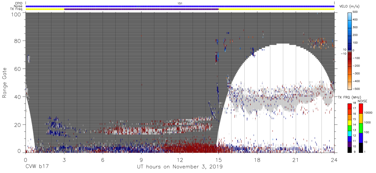The width and height of the screenshot is (376, 173).
Task: Click the purple 10-11 MHz swatch in the TX FRQ legend
Action: tap(349, 144)
